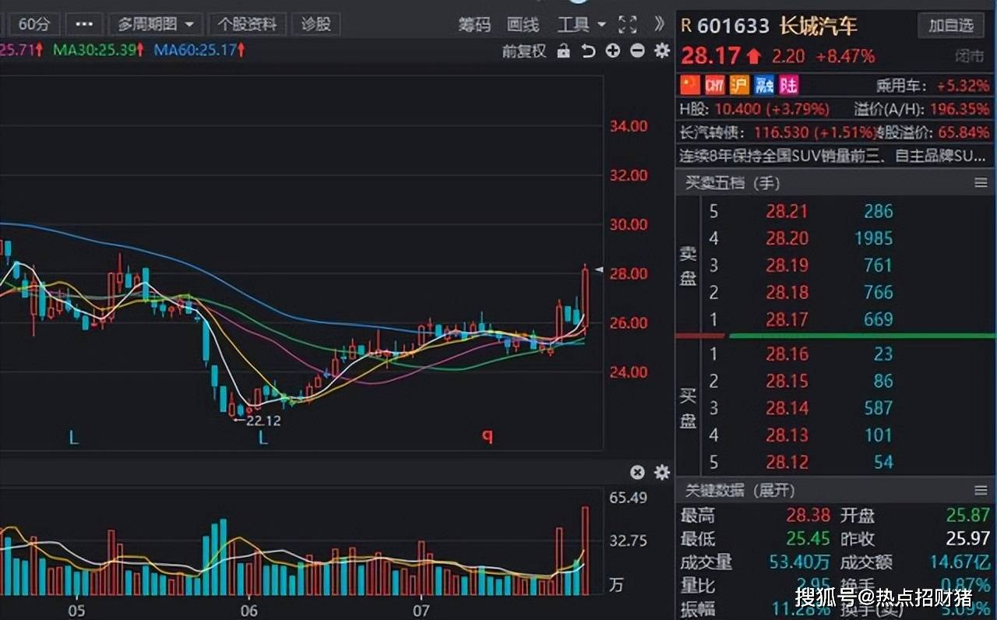Click the CNY currency badge

715,84
